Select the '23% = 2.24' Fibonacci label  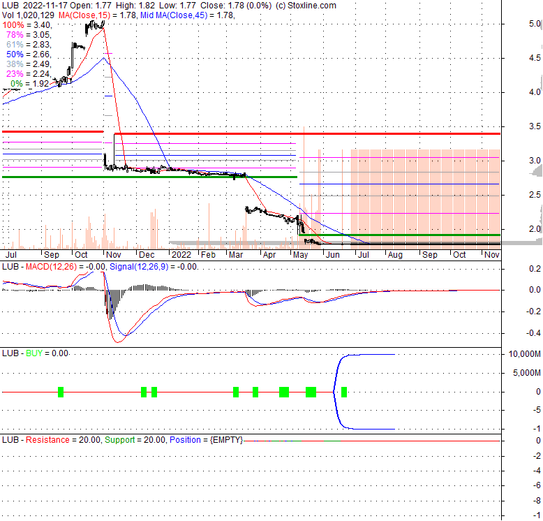pos(29,74)
